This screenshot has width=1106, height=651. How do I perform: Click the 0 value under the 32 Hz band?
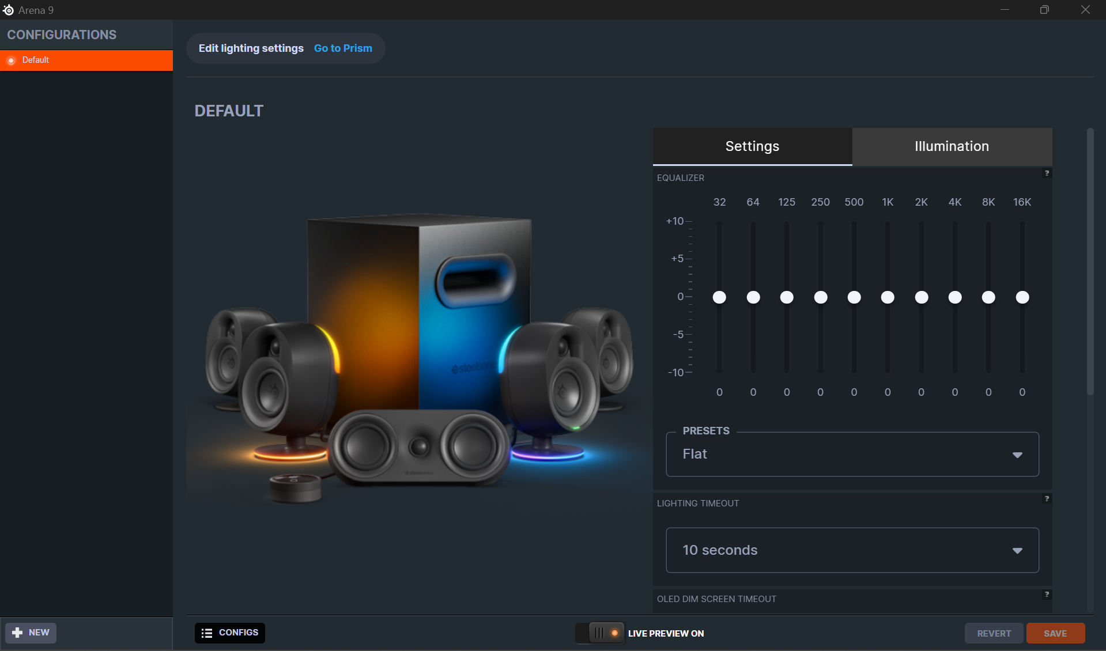(x=719, y=392)
